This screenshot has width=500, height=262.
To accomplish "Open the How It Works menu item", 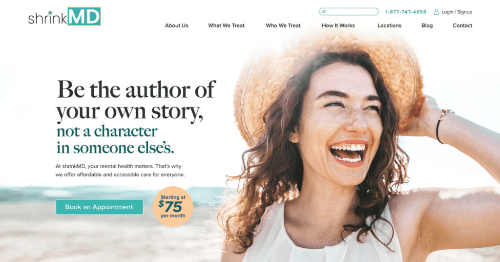I will click(338, 25).
